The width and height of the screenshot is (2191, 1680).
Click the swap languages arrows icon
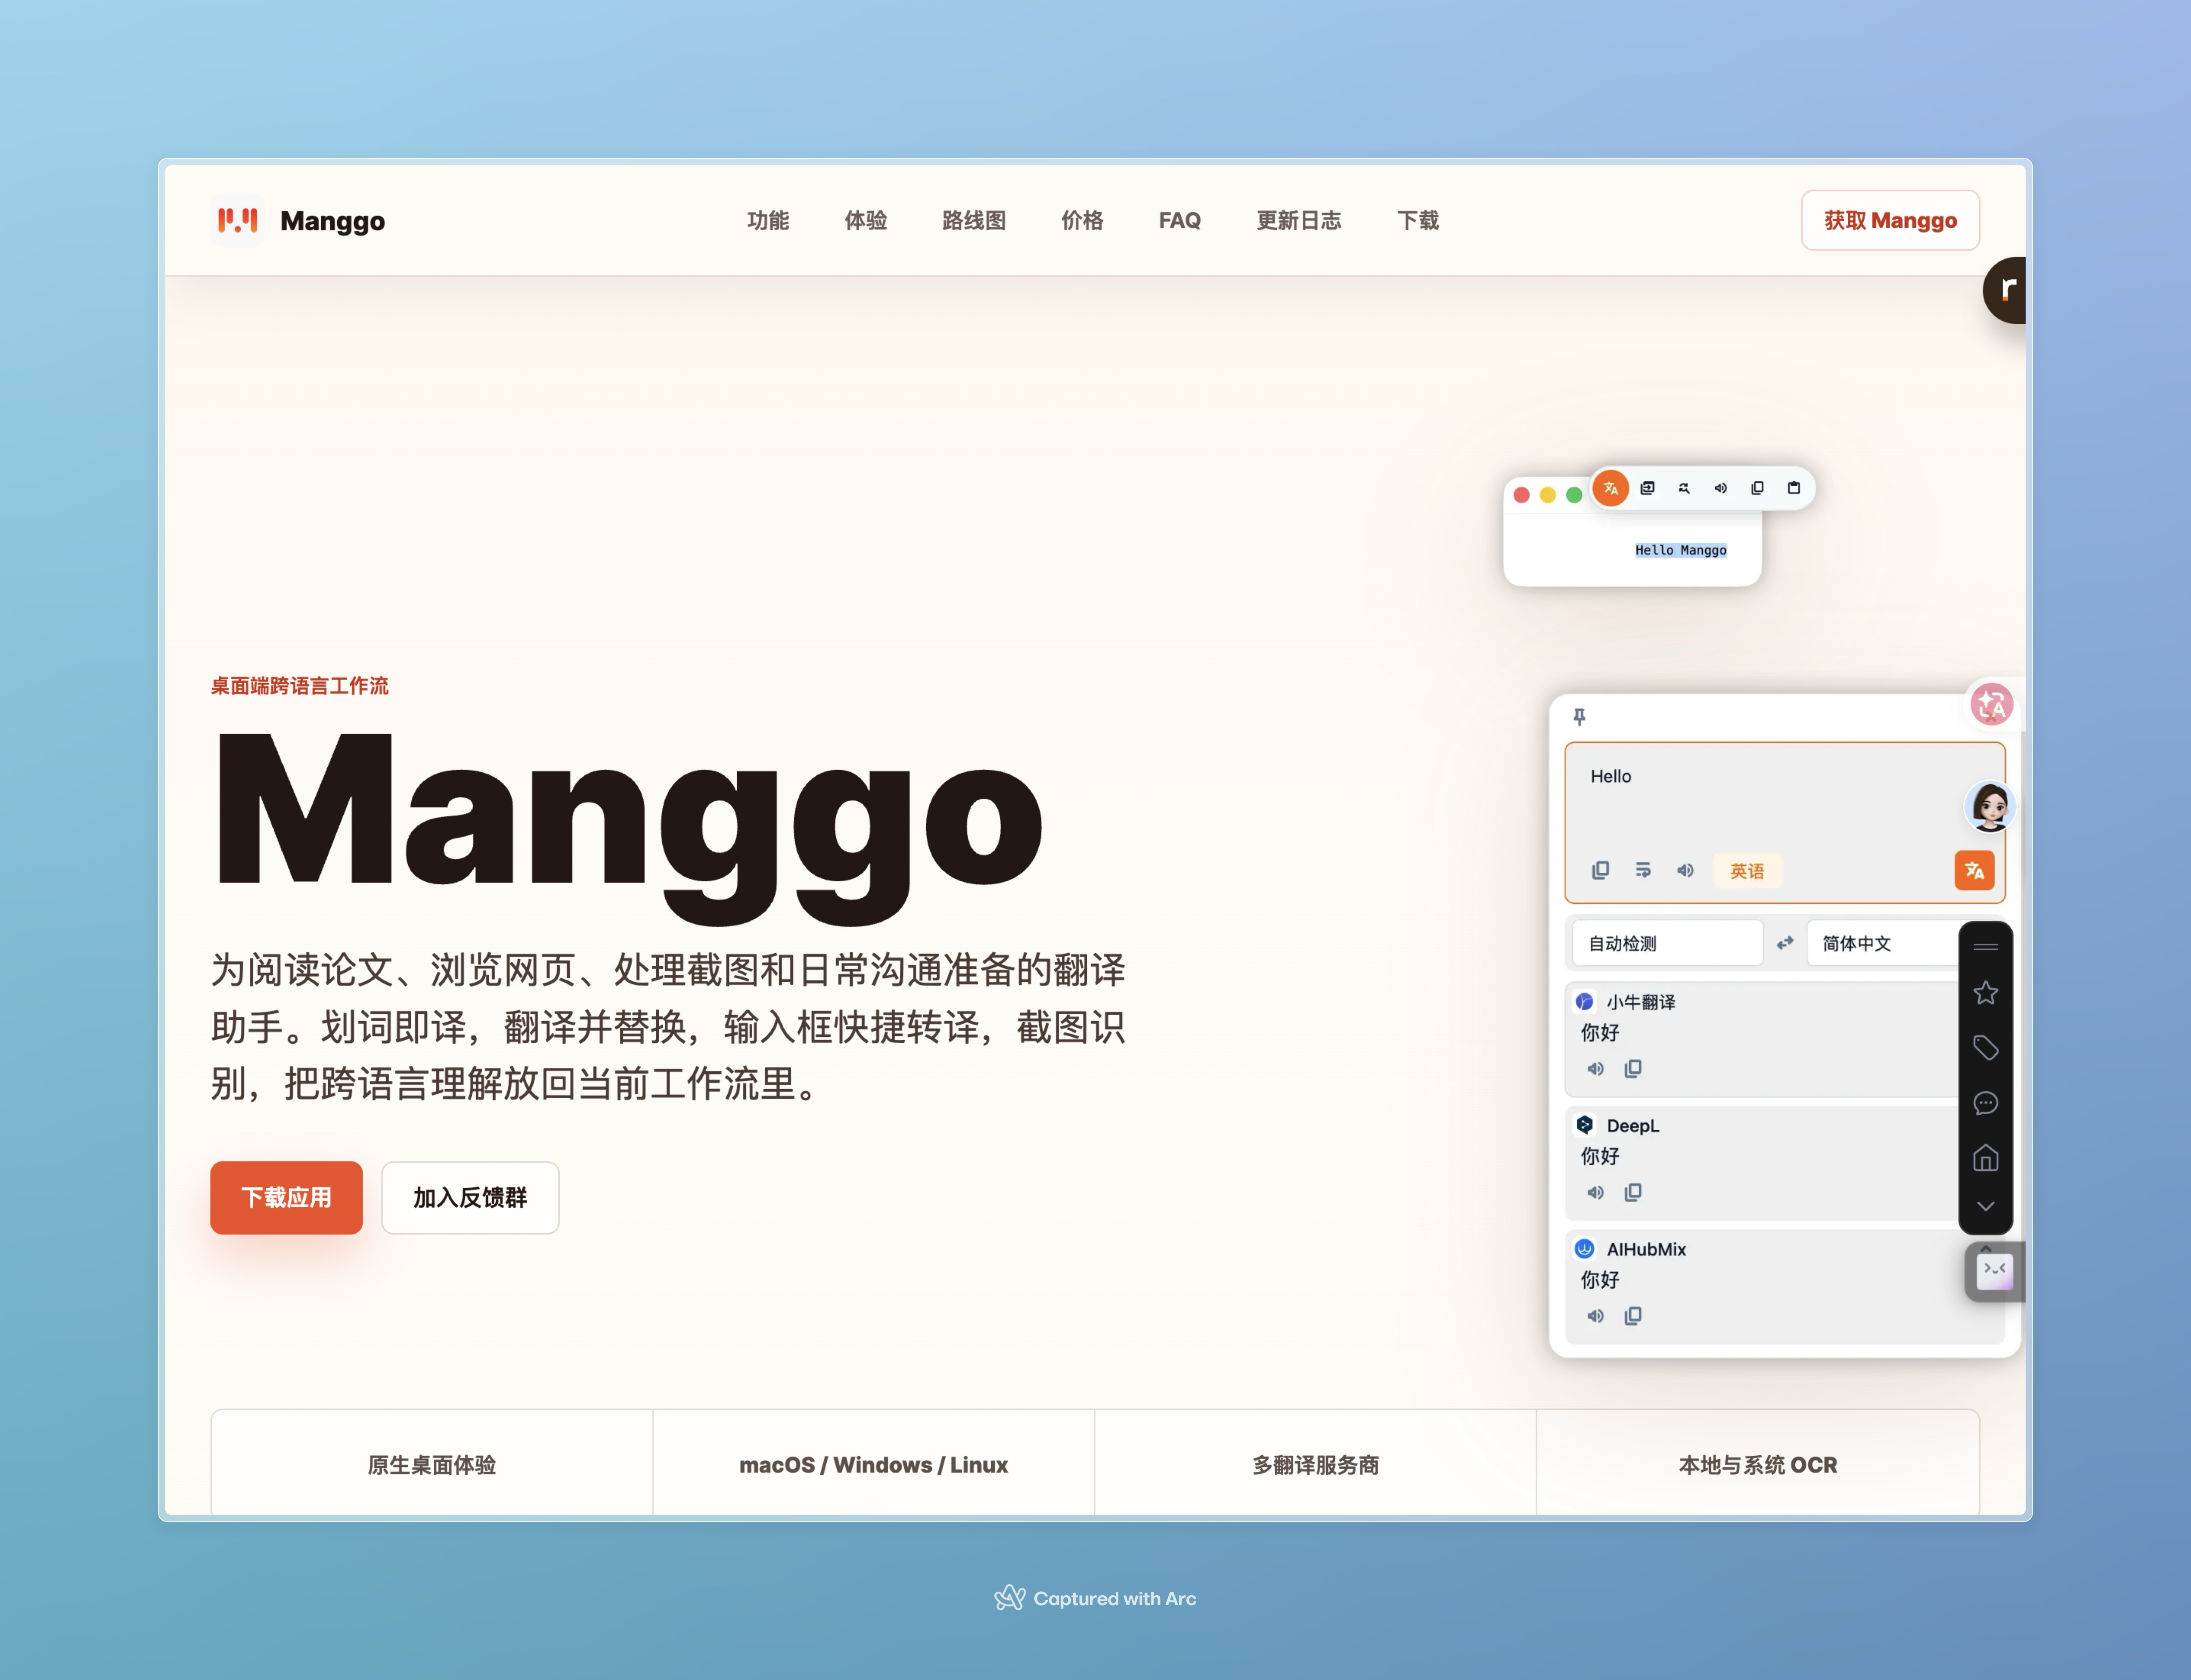click(1785, 943)
